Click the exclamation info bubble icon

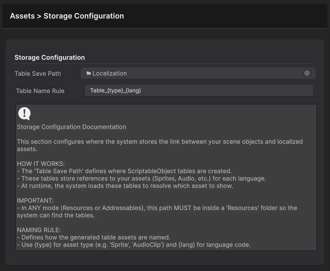pyautogui.click(x=24, y=114)
